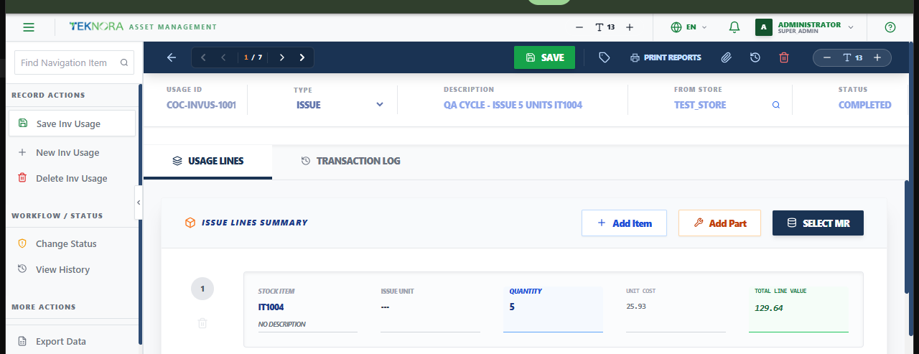Switch to the Transaction Log tab
The width and height of the screenshot is (919, 354).
pyautogui.click(x=350, y=161)
